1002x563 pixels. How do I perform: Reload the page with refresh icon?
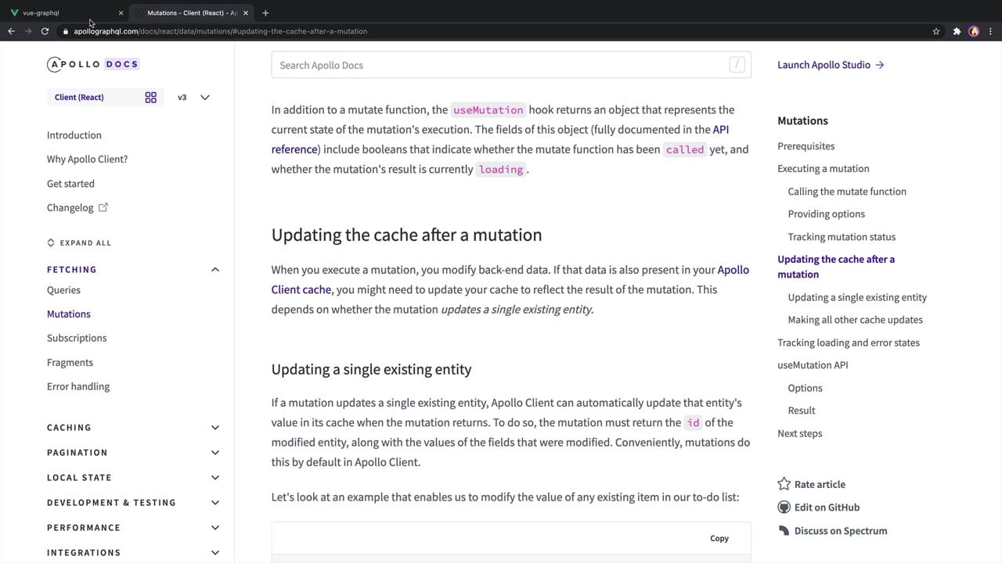click(45, 31)
